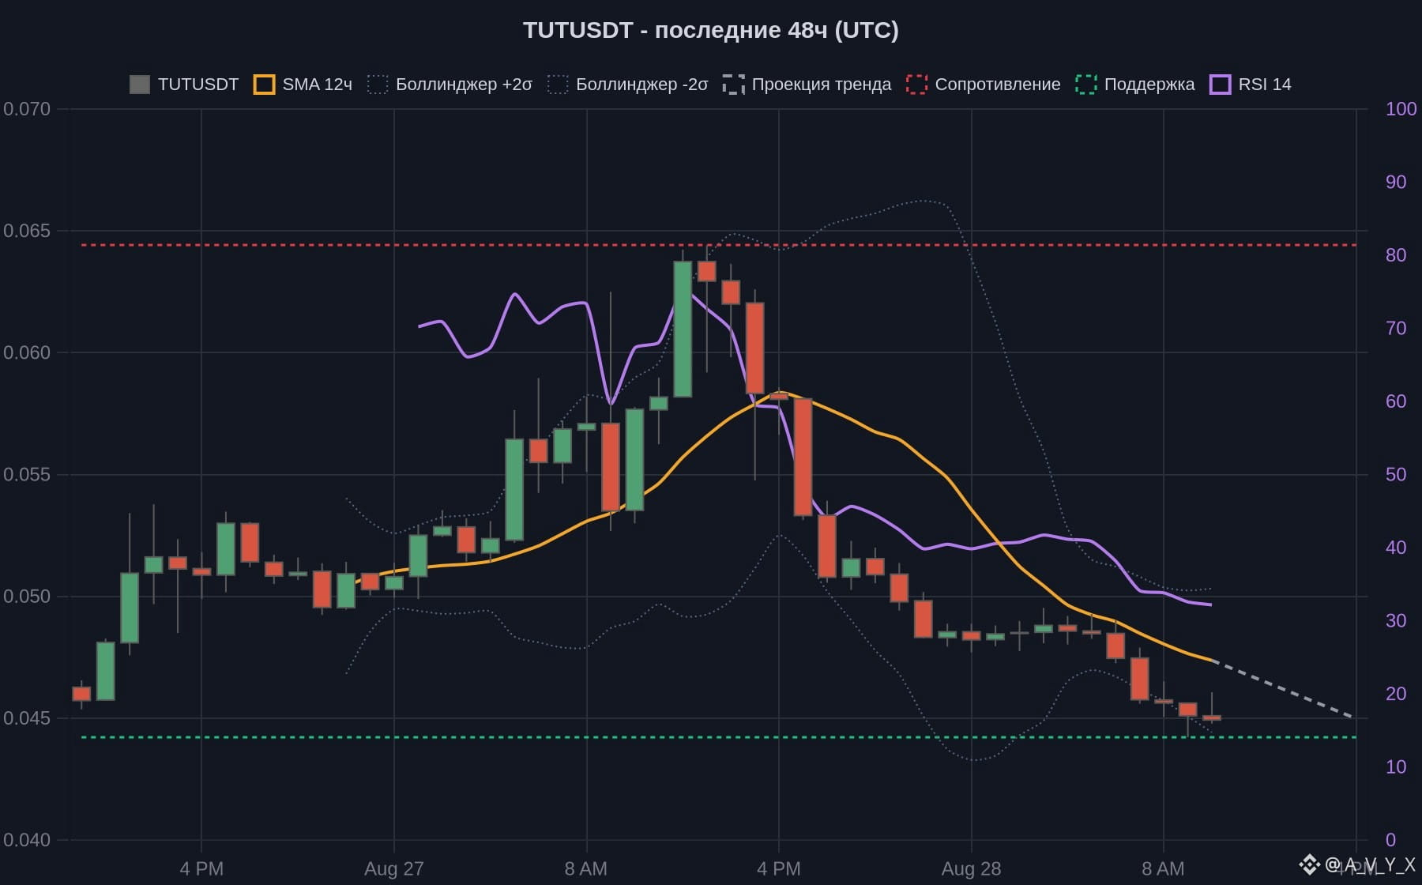Click the Проекция тренда dashed legend icon
The width and height of the screenshot is (1422, 885).
tap(733, 85)
